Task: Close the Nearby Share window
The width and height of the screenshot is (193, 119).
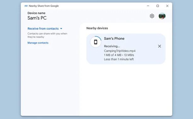Action: (167, 6)
